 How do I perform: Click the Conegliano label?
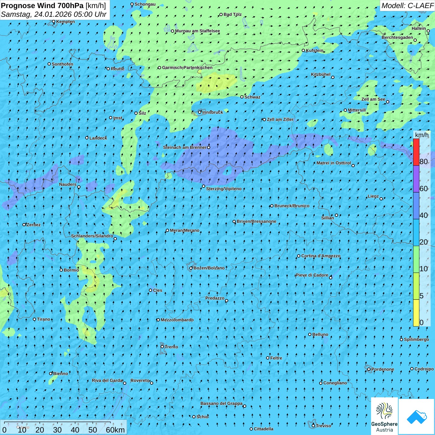coord(335,383)
